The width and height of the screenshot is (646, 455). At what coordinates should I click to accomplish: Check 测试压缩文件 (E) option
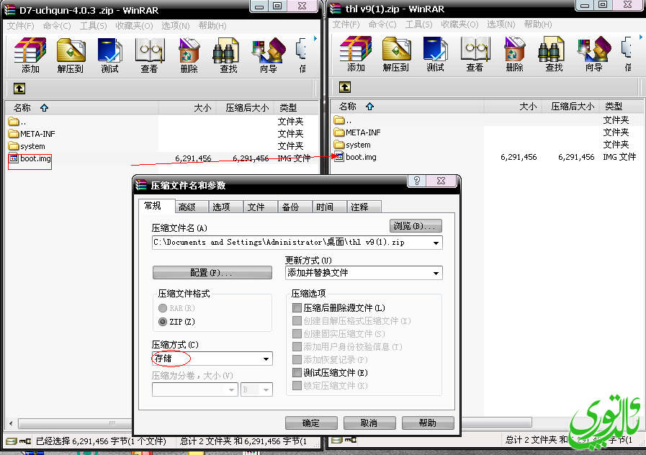tap(297, 373)
